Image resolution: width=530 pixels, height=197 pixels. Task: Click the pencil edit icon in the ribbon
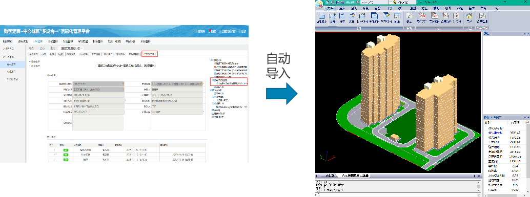click(409, 16)
